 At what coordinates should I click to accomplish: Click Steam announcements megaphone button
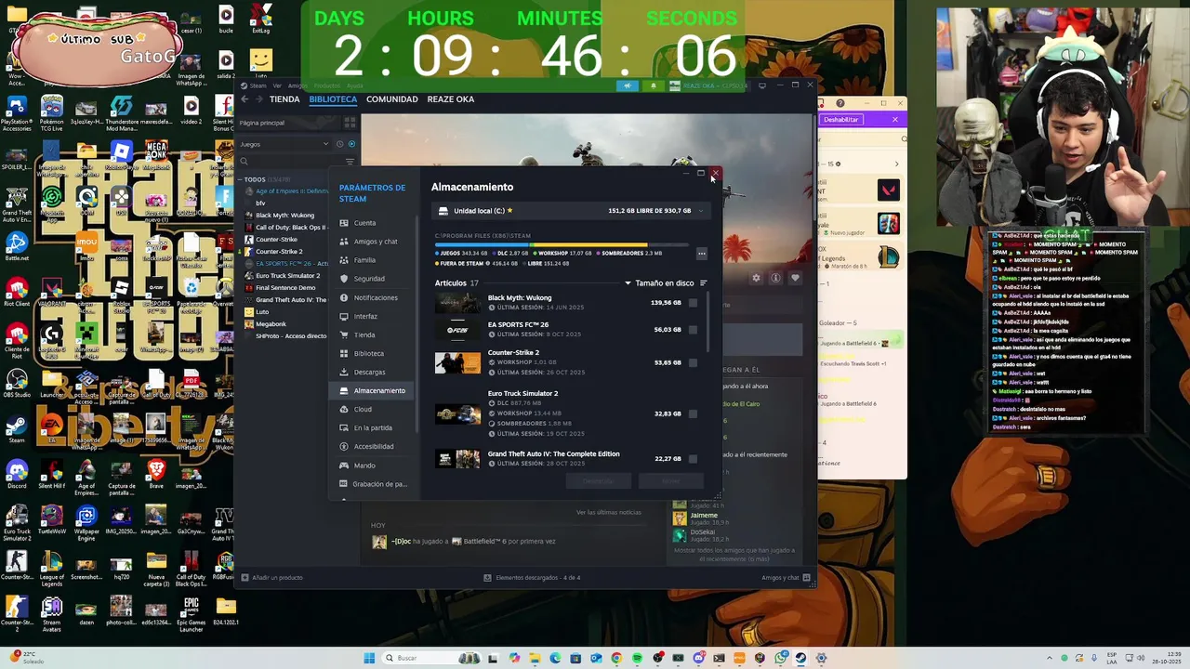(628, 85)
